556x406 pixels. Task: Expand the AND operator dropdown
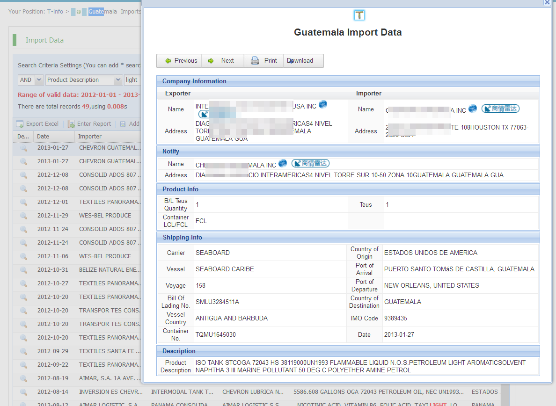pos(38,80)
